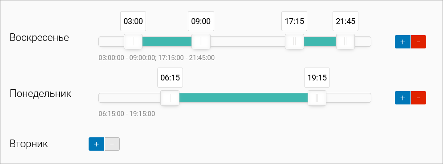Click the 06:15 tooltip above Понедельник slider
The height and width of the screenshot is (164, 443).
[x=170, y=78]
